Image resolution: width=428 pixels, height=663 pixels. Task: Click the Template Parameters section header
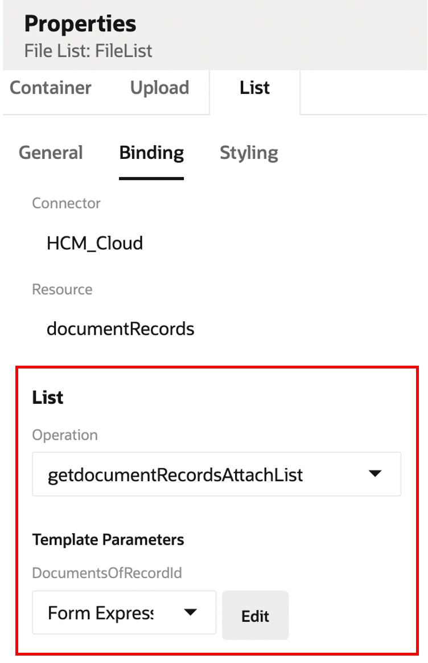108,539
